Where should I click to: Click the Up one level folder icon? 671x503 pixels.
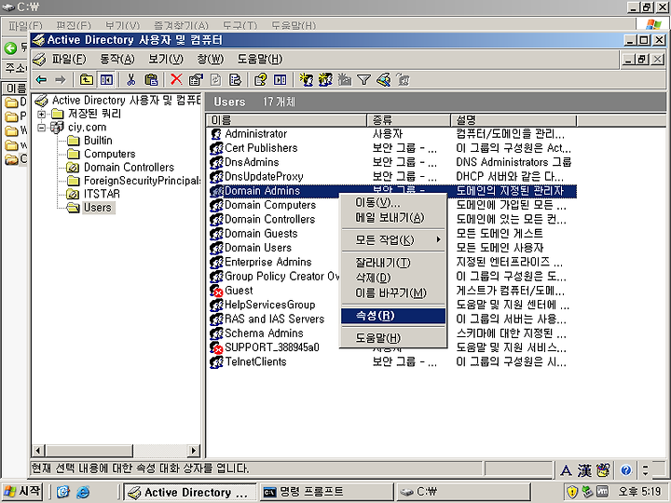point(87,79)
